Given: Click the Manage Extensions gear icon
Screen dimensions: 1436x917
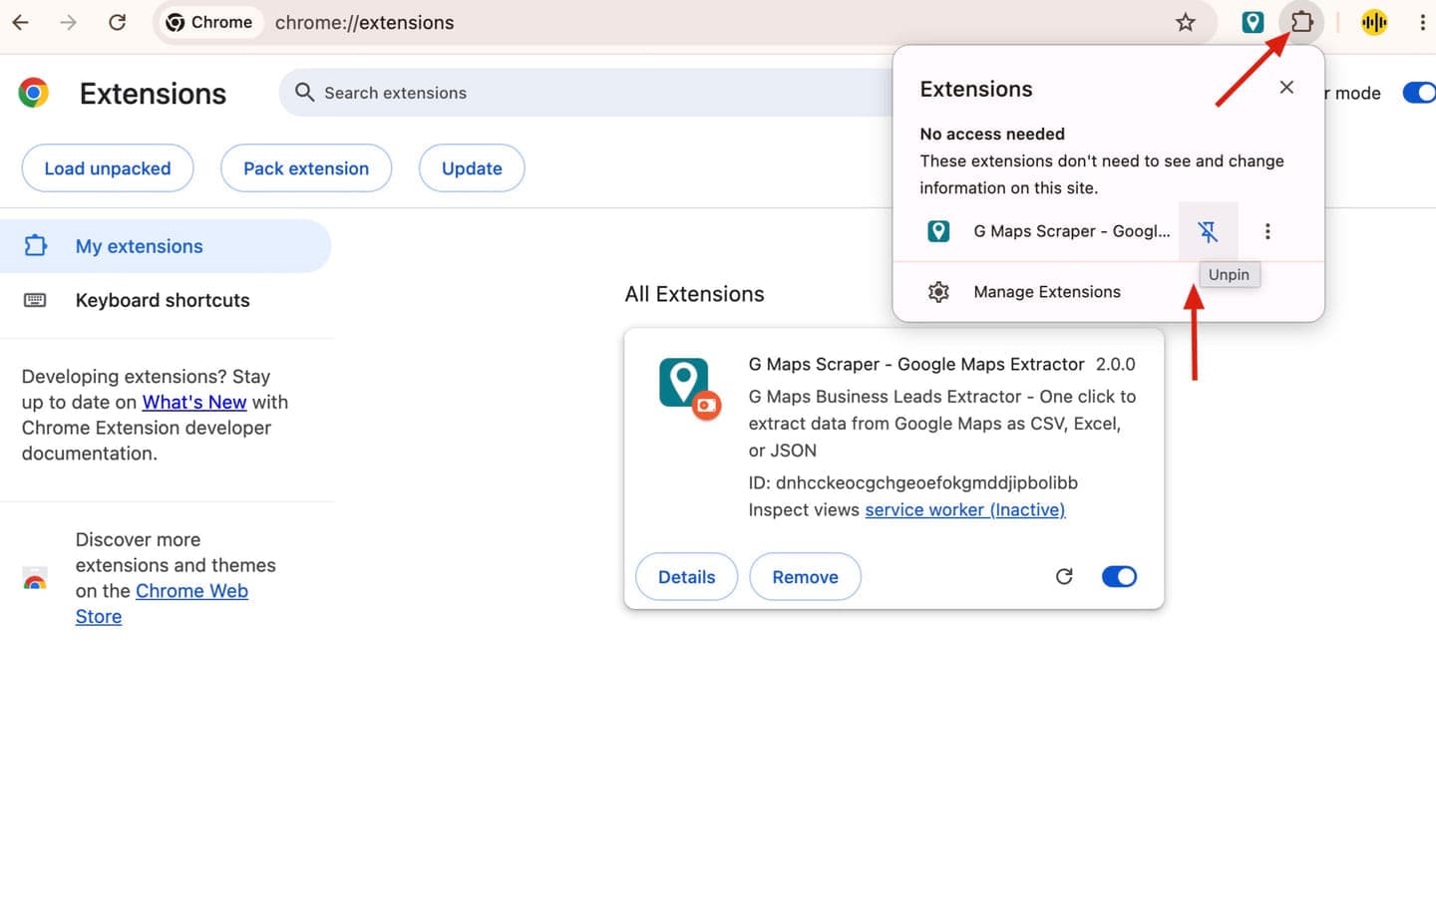Looking at the screenshot, I should click(x=938, y=291).
